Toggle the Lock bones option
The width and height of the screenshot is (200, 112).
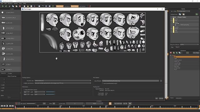[x=67, y=6]
